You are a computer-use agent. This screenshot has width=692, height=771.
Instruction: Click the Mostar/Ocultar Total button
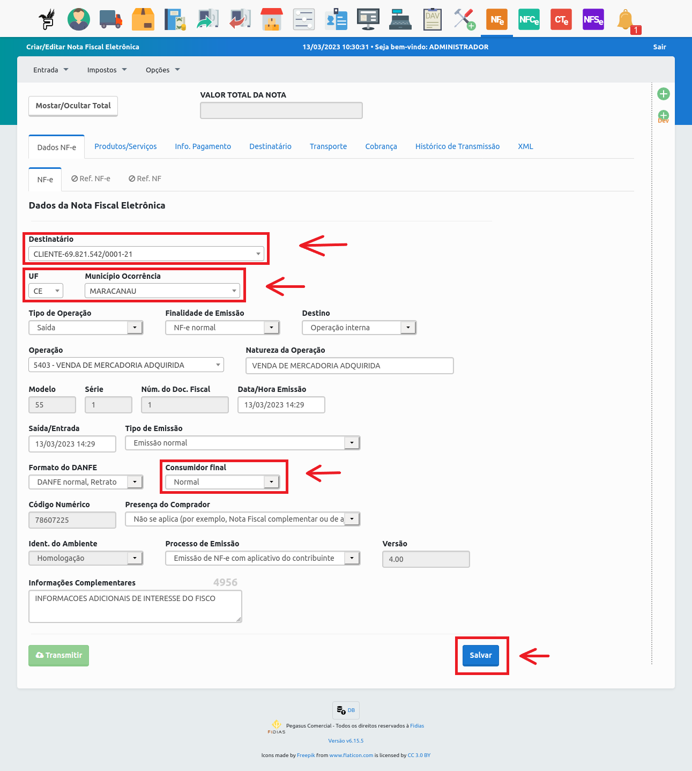tap(73, 106)
